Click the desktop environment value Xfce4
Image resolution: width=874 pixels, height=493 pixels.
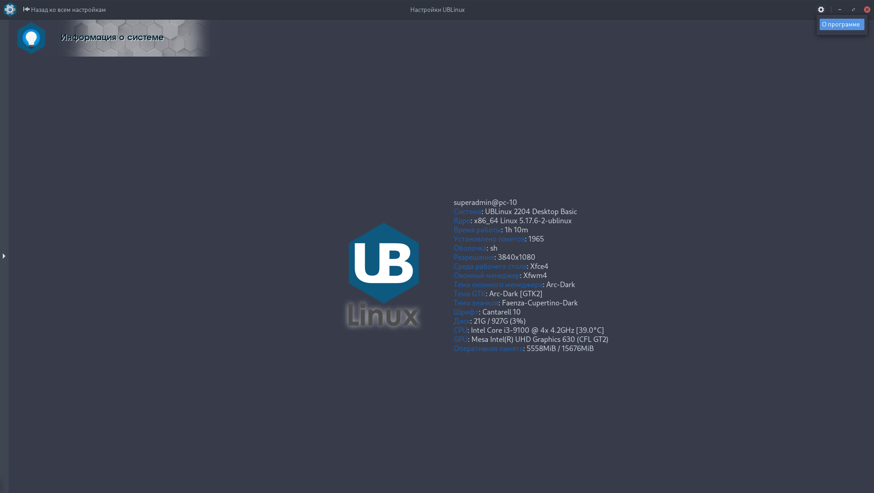click(x=539, y=267)
